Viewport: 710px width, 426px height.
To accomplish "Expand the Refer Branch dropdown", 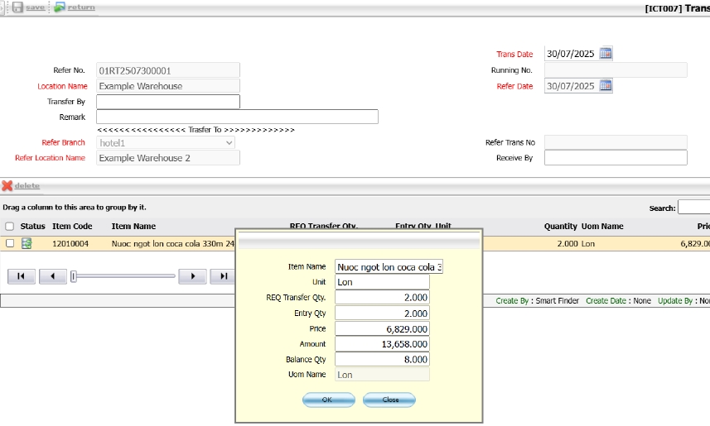I will pos(229,143).
